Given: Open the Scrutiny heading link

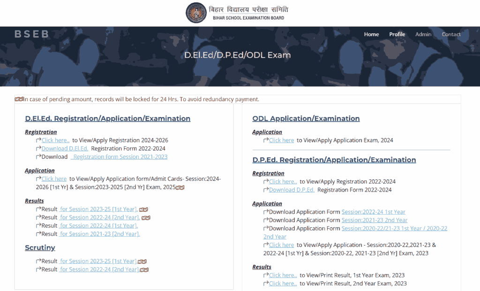Looking at the screenshot, I should (40, 247).
